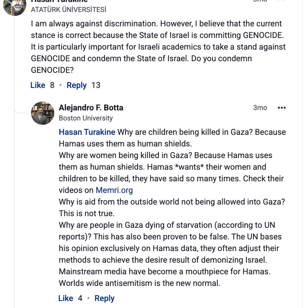
Task: Click the timestamp on the top comment
Action: pyautogui.click(x=260, y=1)
